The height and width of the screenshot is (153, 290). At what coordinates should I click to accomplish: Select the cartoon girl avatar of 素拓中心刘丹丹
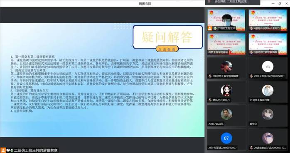point(226,91)
